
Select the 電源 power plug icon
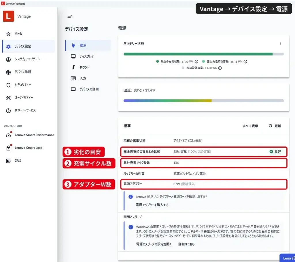pyautogui.click(x=73, y=45)
